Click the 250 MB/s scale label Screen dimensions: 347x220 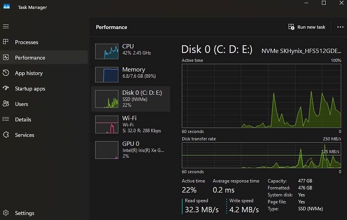pos(332,139)
